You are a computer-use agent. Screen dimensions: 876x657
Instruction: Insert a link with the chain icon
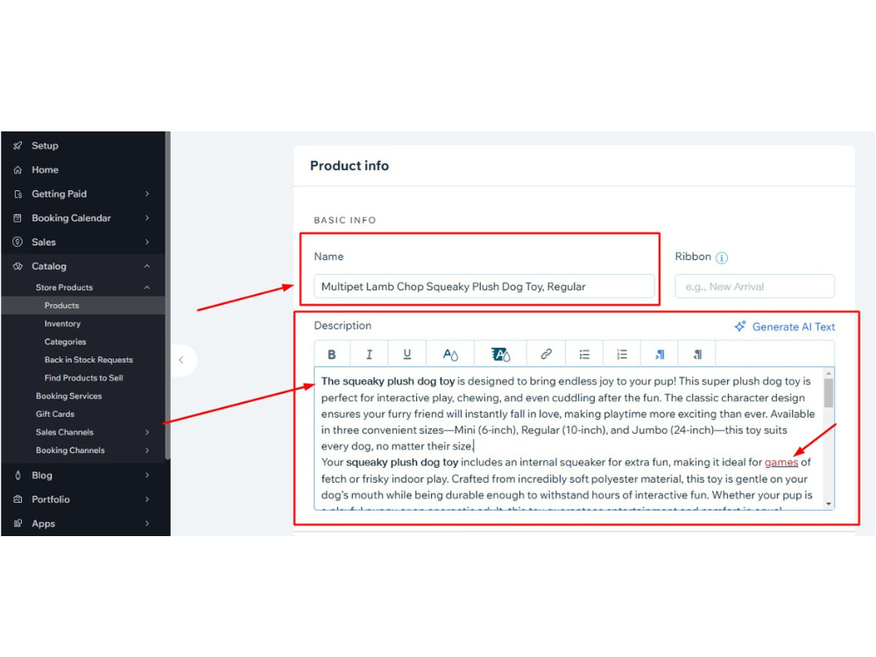[x=546, y=354]
